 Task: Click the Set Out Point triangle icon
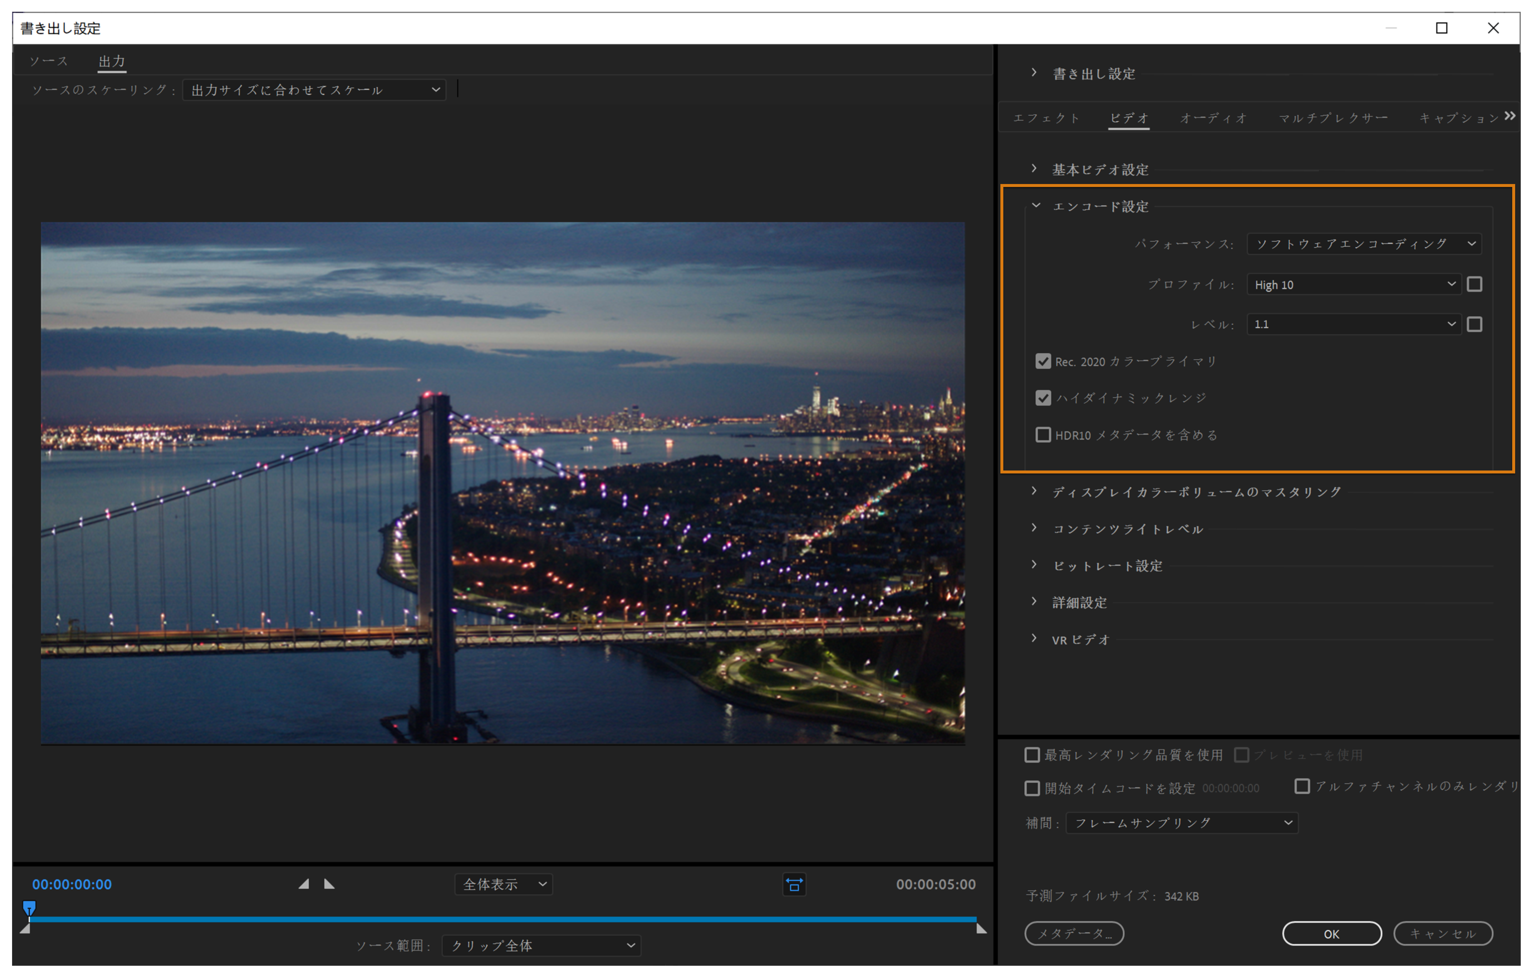point(329,884)
